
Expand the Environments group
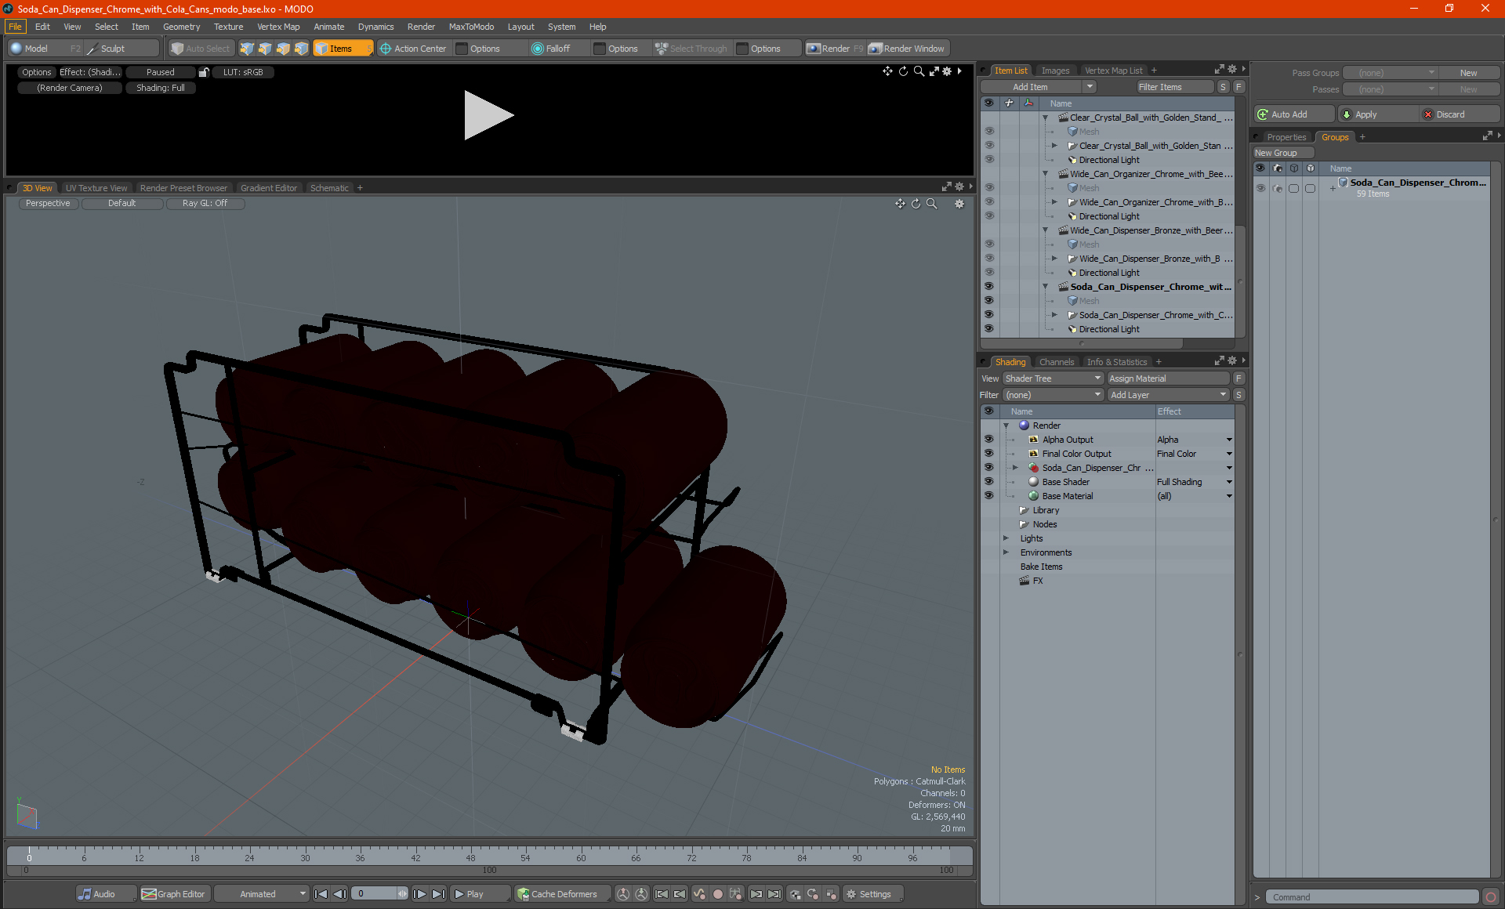[x=1006, y=552]
